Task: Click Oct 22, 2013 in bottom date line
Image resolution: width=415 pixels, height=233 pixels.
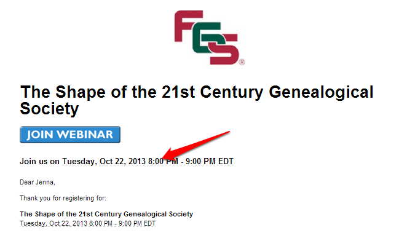Action: point(68,223)
